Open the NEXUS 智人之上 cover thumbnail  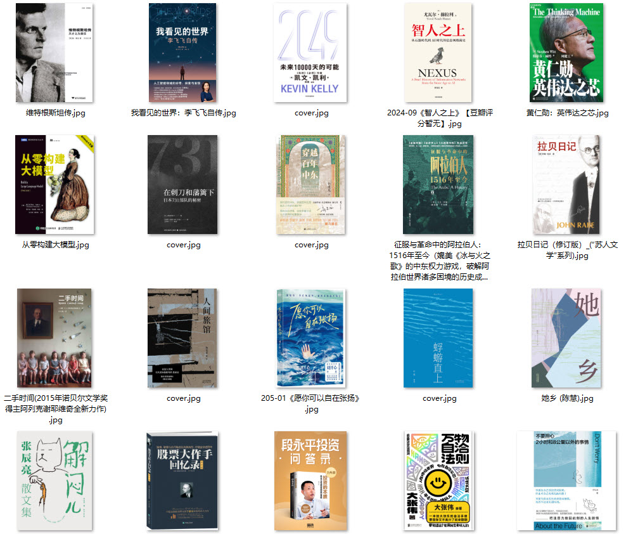point(438,53)
